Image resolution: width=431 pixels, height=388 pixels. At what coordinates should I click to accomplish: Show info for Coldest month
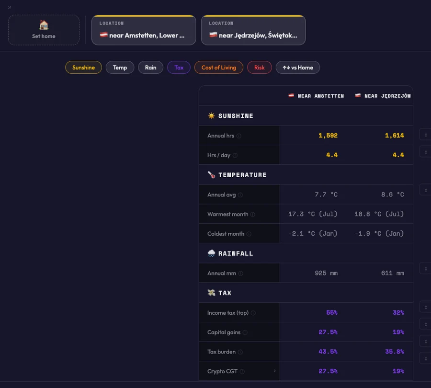click(x=249, y=234)
